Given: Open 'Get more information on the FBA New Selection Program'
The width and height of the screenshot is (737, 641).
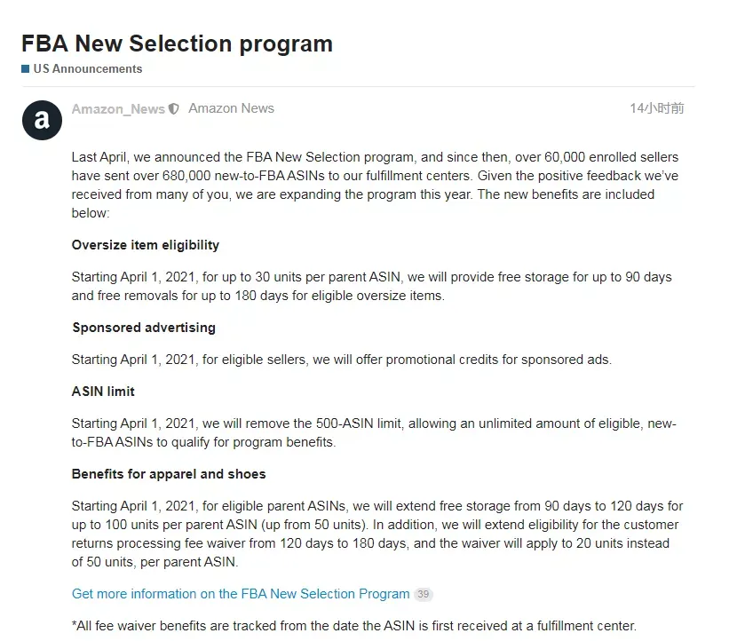Looking at the screenshot, I should click(x=241, y=594).
